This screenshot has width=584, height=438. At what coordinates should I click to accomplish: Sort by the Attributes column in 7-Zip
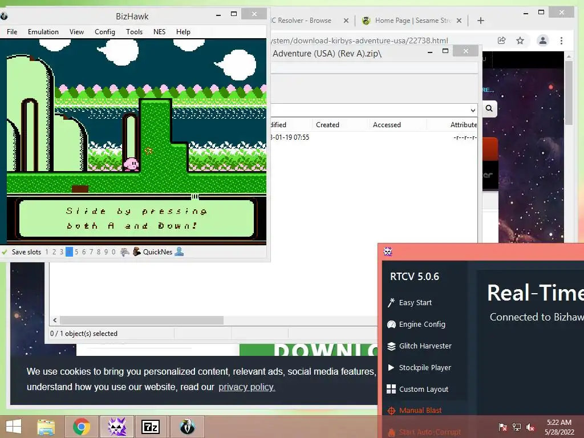[463, 125]
